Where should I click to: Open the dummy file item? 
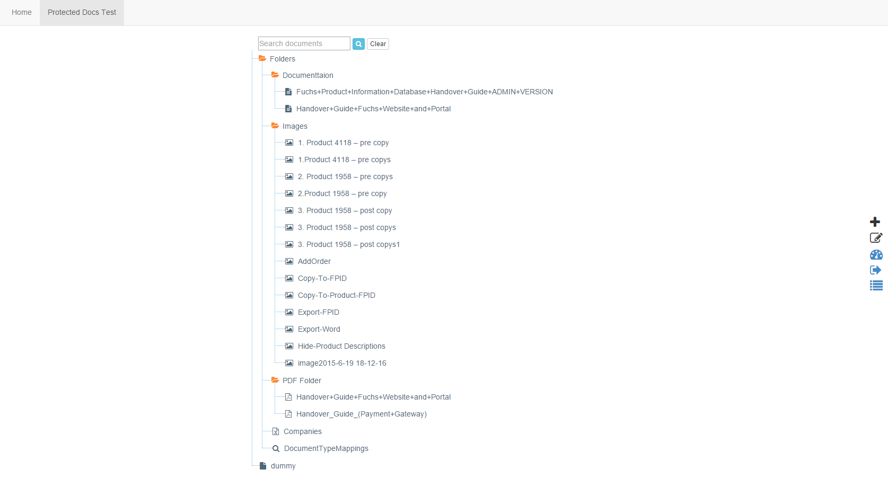(x=283, y=466)
